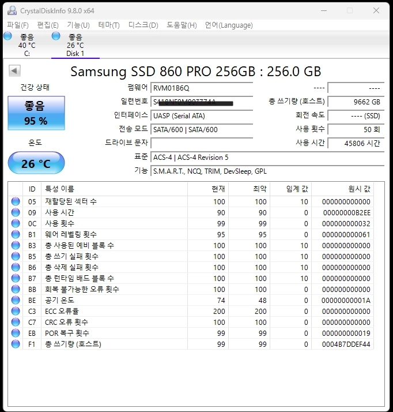Click the 펌웨어 field RVM01B6Q

[x=202, y=88]
